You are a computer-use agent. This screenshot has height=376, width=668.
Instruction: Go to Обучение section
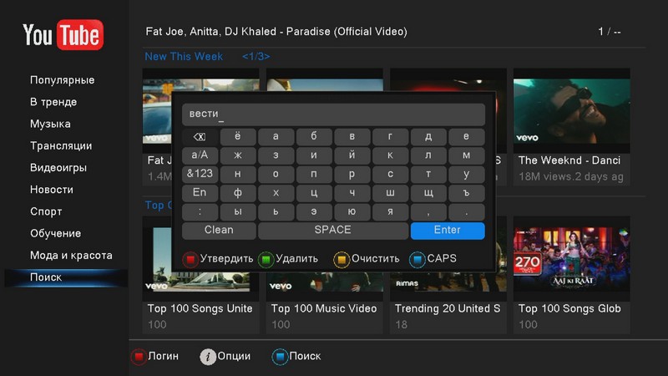tap(55, 234)
